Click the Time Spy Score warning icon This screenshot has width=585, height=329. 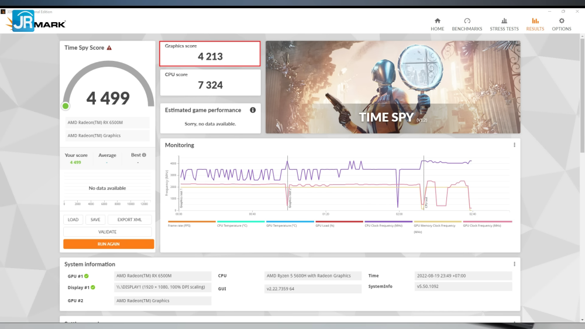(109, 48)
